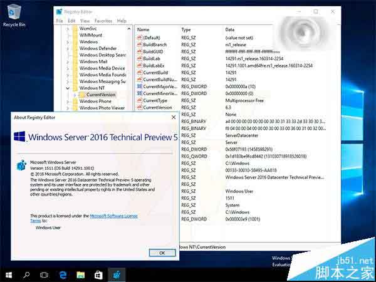376x282 pixels.
Task: Expand the Windows Photo Viewer key
Action: [x=68, y=108]
